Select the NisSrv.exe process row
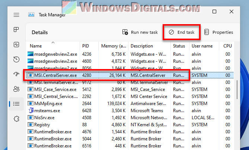The height and width of the screenshot is (150, 249). point(130,118)
